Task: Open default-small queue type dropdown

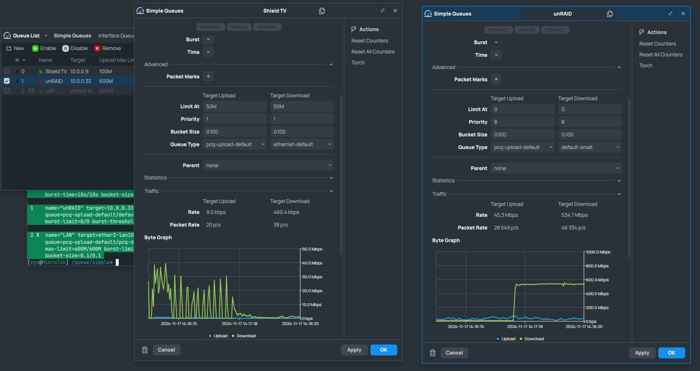Action: point(590,147)
